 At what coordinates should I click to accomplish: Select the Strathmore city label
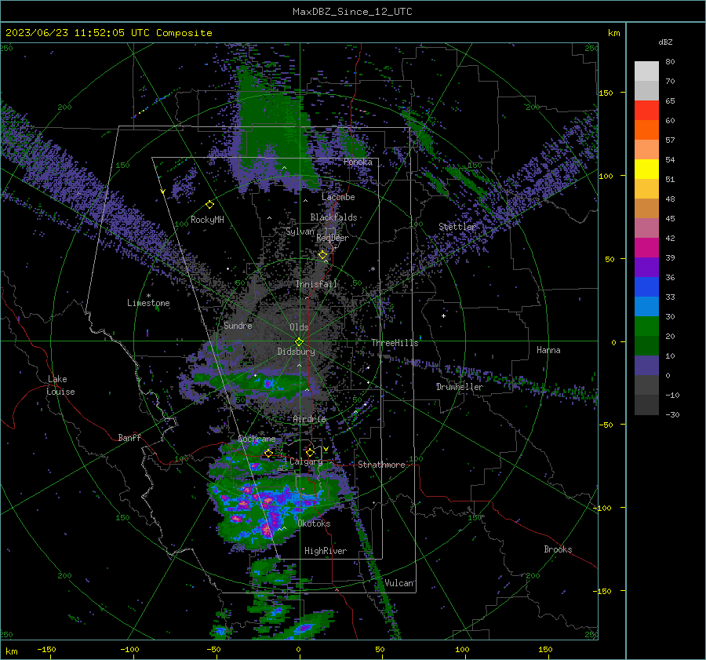point(382,465)
